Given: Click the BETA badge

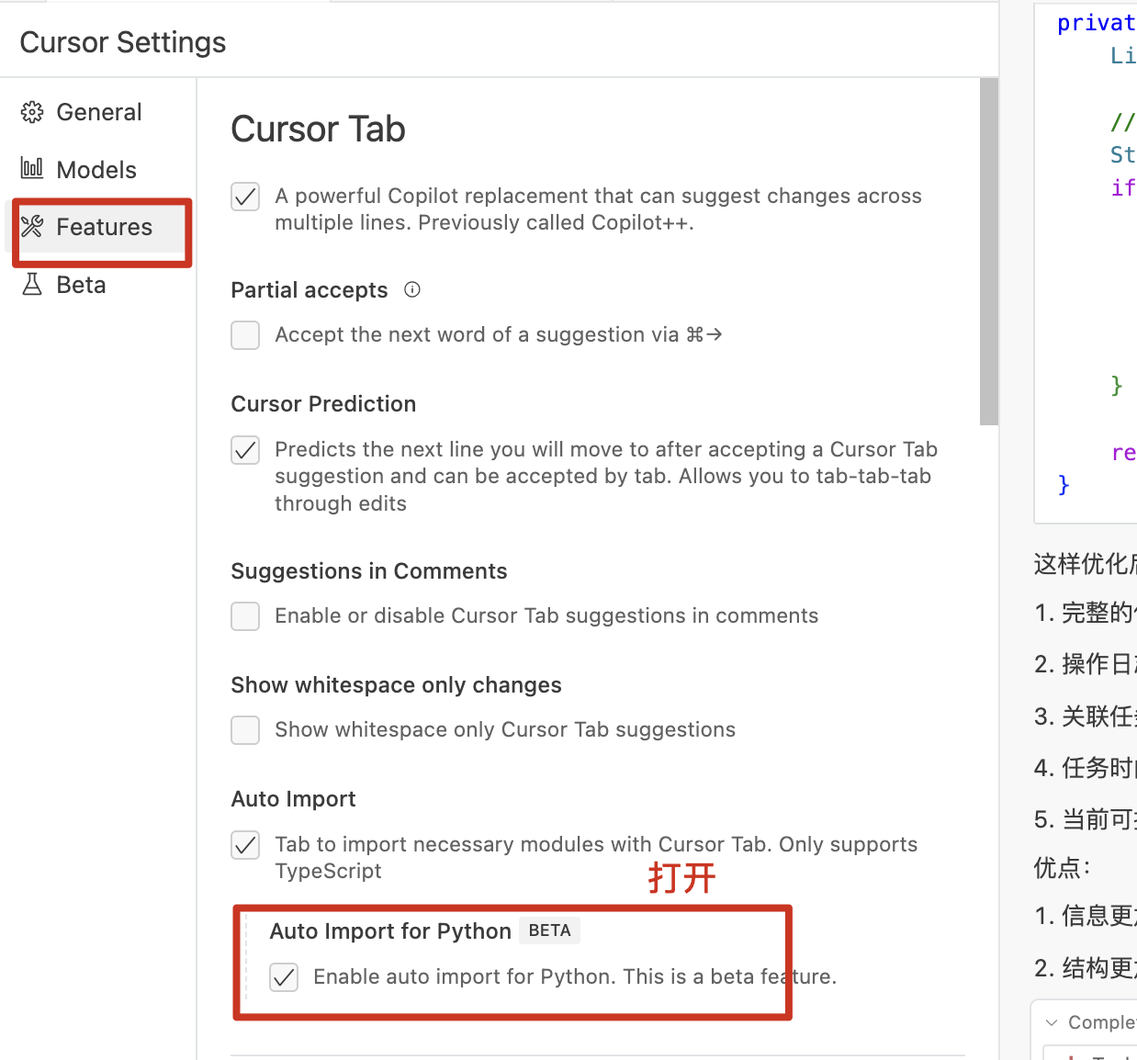Looking at the screenshot, I should (x=549, y=930).
